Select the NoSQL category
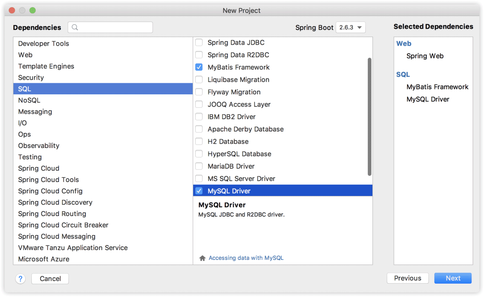Screen dimensions: 484x297 tap(29, 100)
